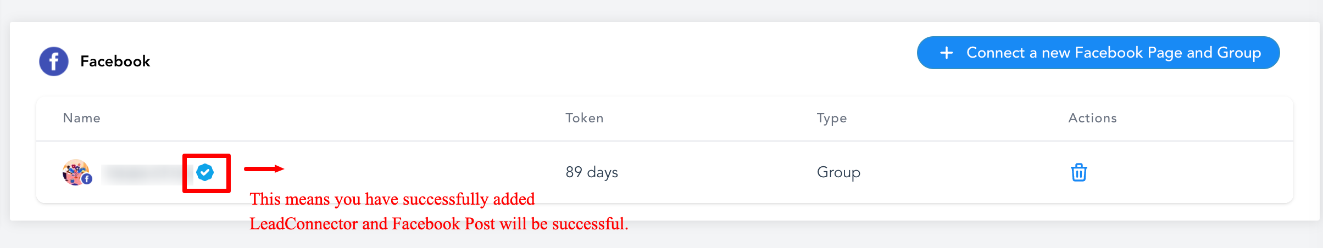The width and height of the screenshot is (1323, 248).
Task: Click the Token column header
Action: [x=585, y=118]
